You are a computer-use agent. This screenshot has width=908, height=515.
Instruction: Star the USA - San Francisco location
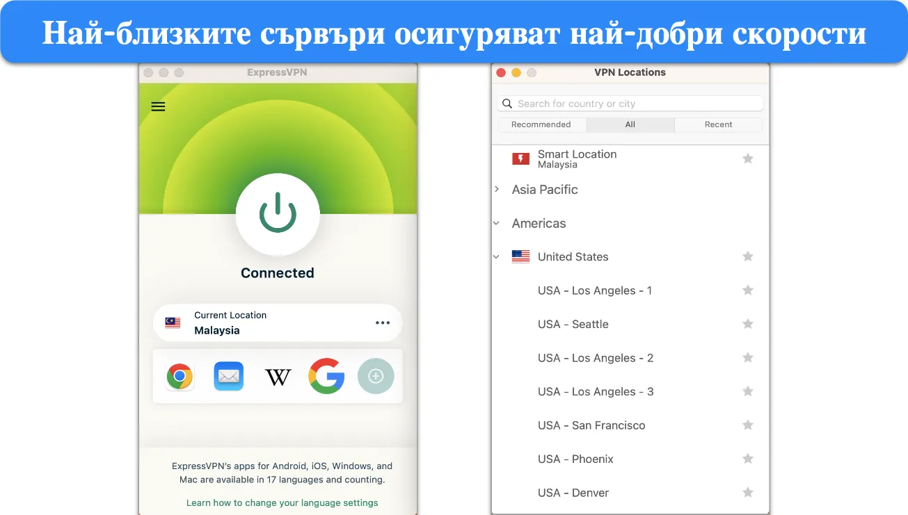748,425
